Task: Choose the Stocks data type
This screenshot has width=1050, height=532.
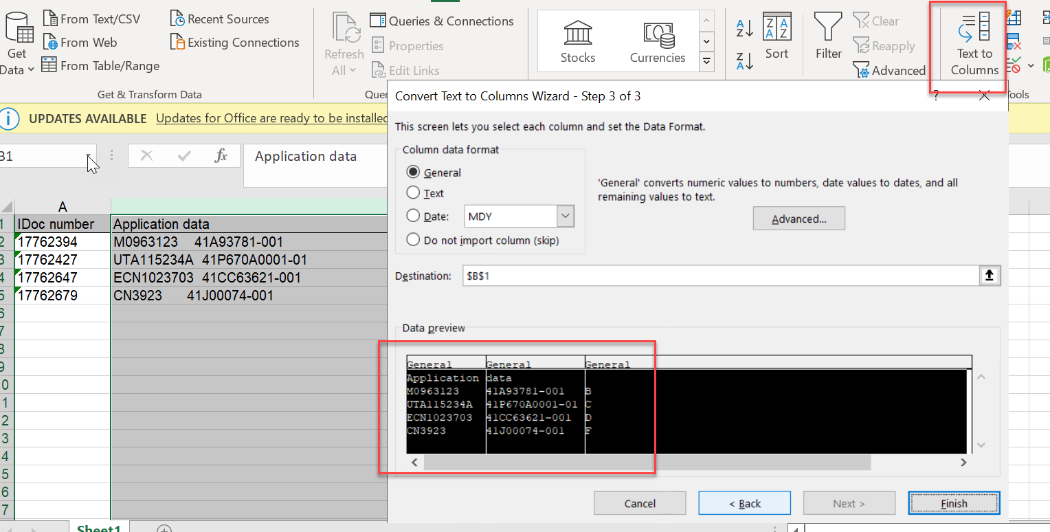Action: [578, 41]
